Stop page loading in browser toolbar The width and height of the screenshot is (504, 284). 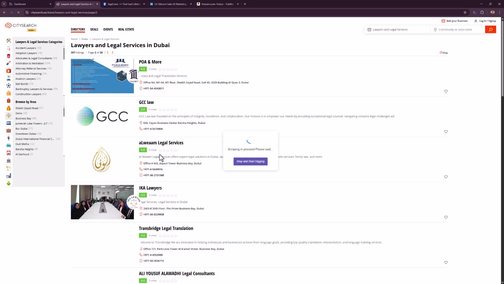click(18, 12)
